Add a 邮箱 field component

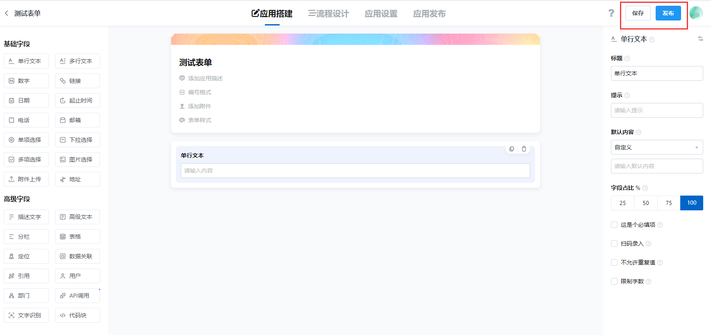(77, 120)
